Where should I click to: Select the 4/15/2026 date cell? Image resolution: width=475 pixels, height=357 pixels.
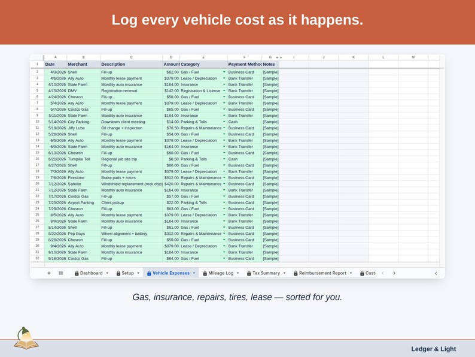(x=56, y=90)
